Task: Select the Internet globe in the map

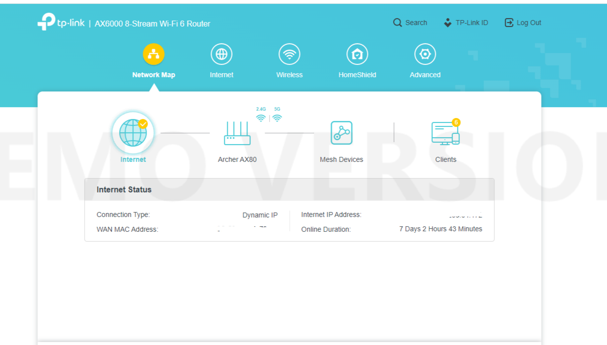Action: tap(133, 133)
